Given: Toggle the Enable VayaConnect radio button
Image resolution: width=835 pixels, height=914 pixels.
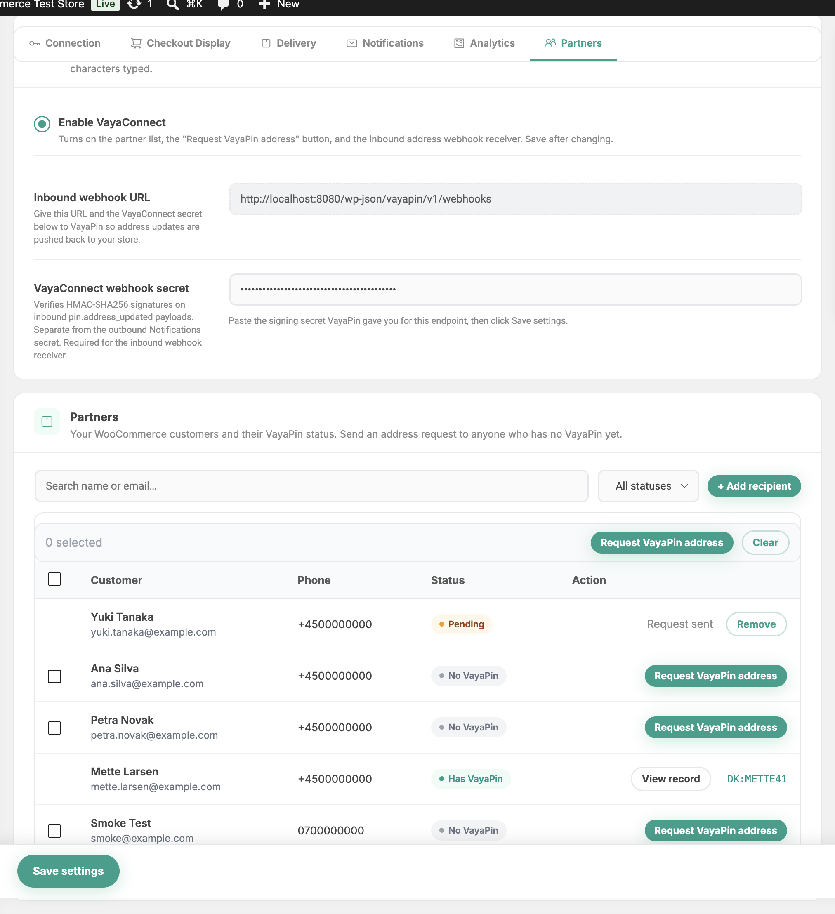Looking at the screenshot, I should 42,124.
